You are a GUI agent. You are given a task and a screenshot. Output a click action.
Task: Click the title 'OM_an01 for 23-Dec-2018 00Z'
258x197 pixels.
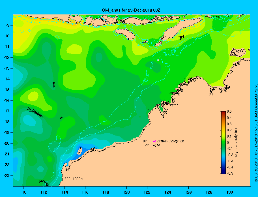[131, 10]
